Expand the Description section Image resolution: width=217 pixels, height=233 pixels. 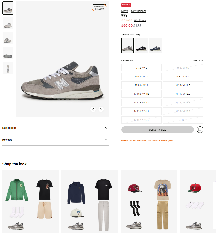[x=56, y=128]
